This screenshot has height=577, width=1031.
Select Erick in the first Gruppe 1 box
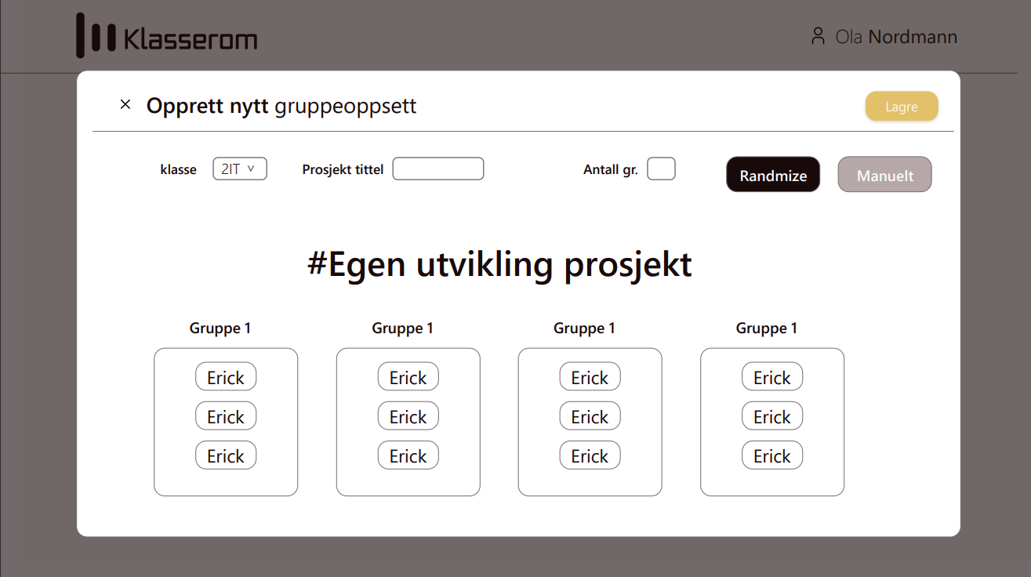pos(226,376)
